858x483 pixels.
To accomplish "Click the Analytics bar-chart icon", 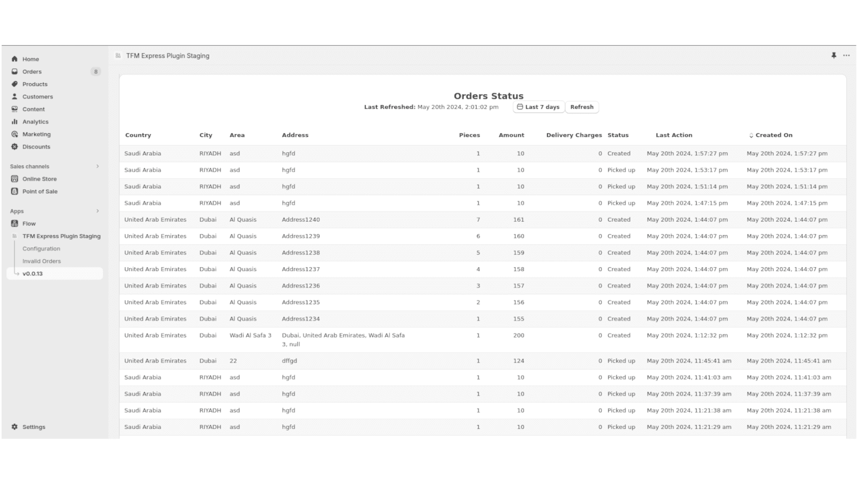I will [x=14, y=122].
